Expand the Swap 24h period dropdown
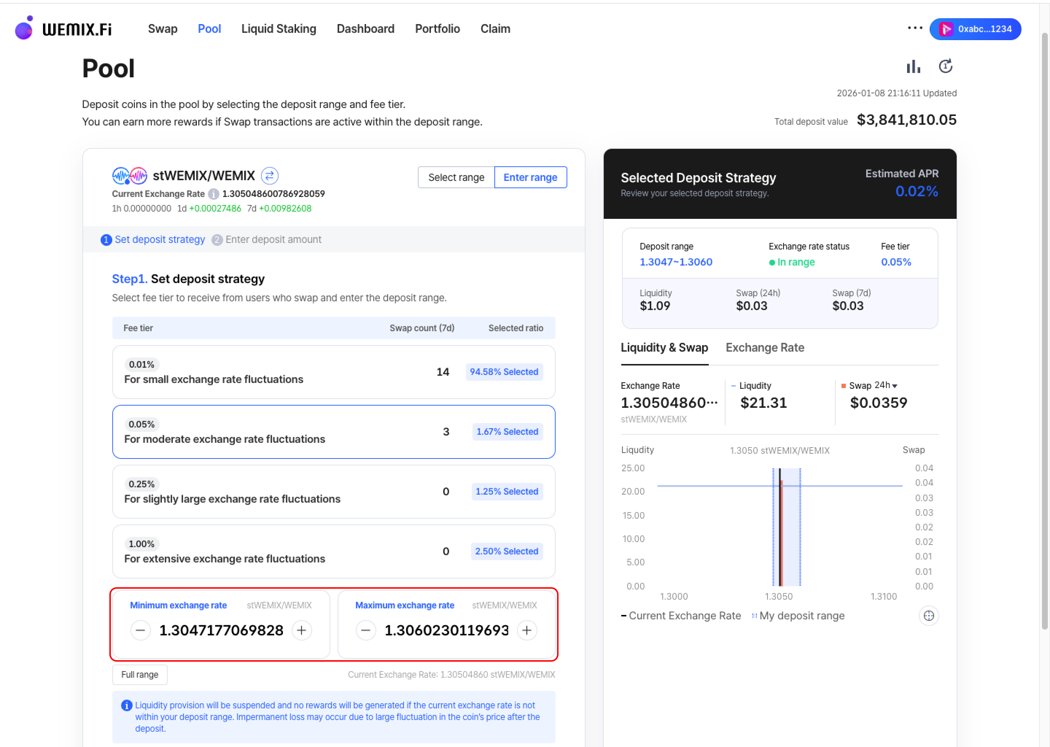Viewport: 1050px width, 747px height. pyautogui.click(x=886, y=386)
